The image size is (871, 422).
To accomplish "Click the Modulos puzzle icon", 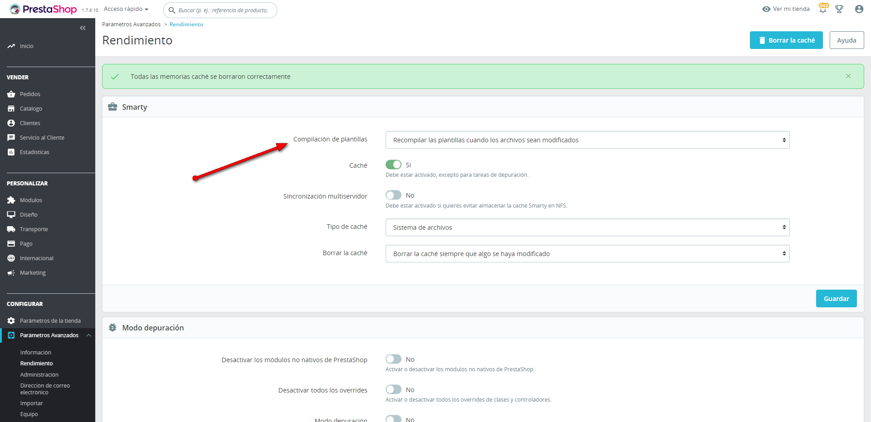I will 11,200.
